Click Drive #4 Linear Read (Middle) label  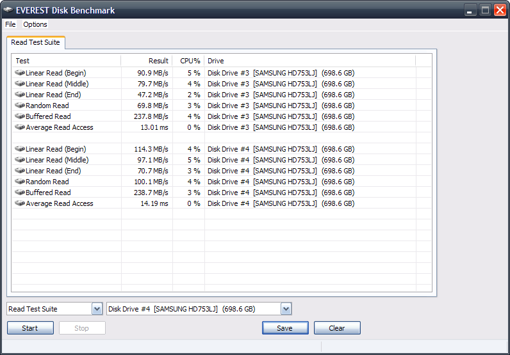[57, 160]
